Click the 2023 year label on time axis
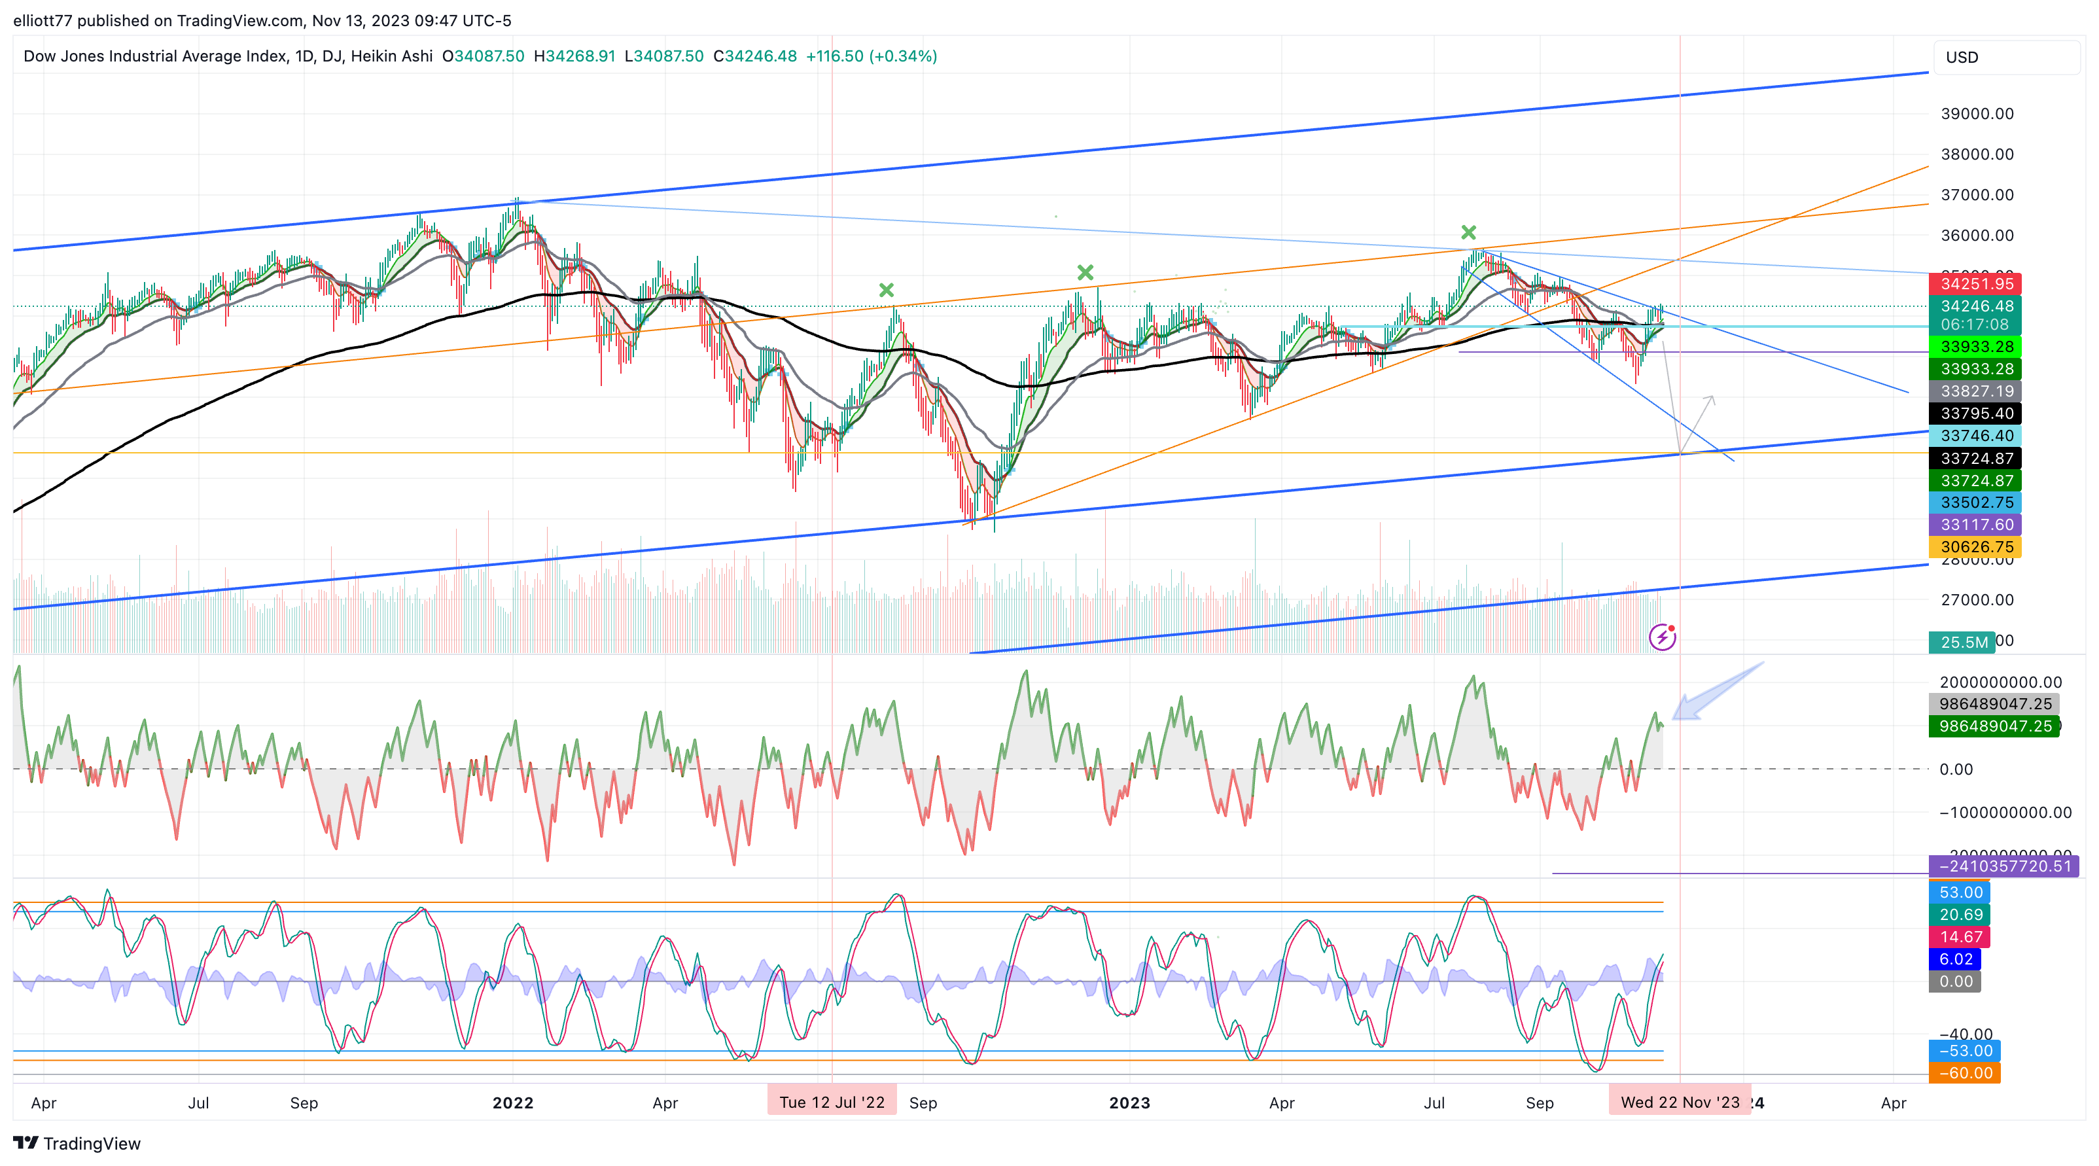 [x=1129, y=1103]
